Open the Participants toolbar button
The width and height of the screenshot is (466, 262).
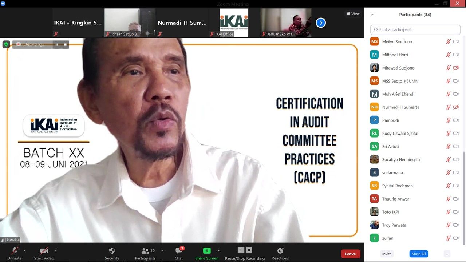[x=145, y=253]
